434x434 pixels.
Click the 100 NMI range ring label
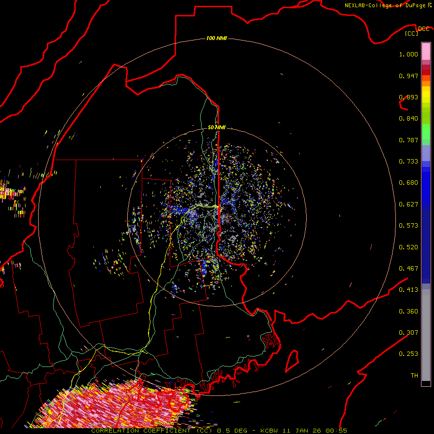click(217, 38)
